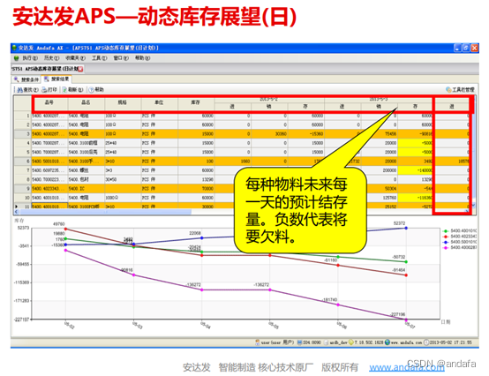Click the 单位 column header
489x376 pixels.
160,102
